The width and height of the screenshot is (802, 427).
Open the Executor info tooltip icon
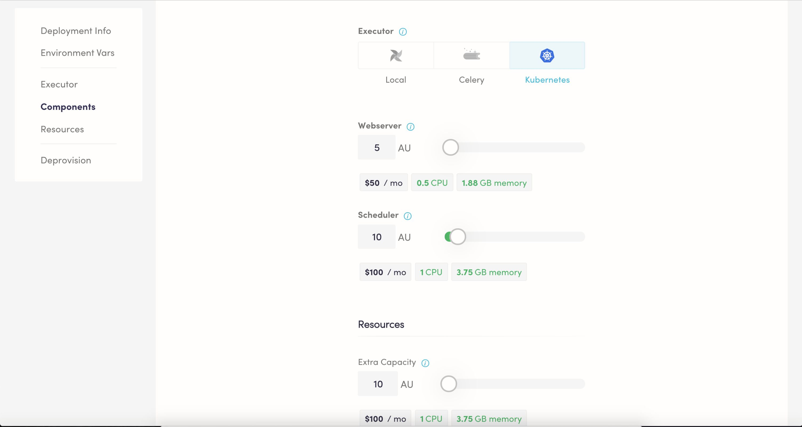click(403, 31)
